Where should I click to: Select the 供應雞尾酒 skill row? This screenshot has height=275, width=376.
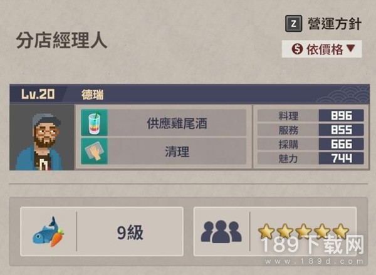click(164, 123)
